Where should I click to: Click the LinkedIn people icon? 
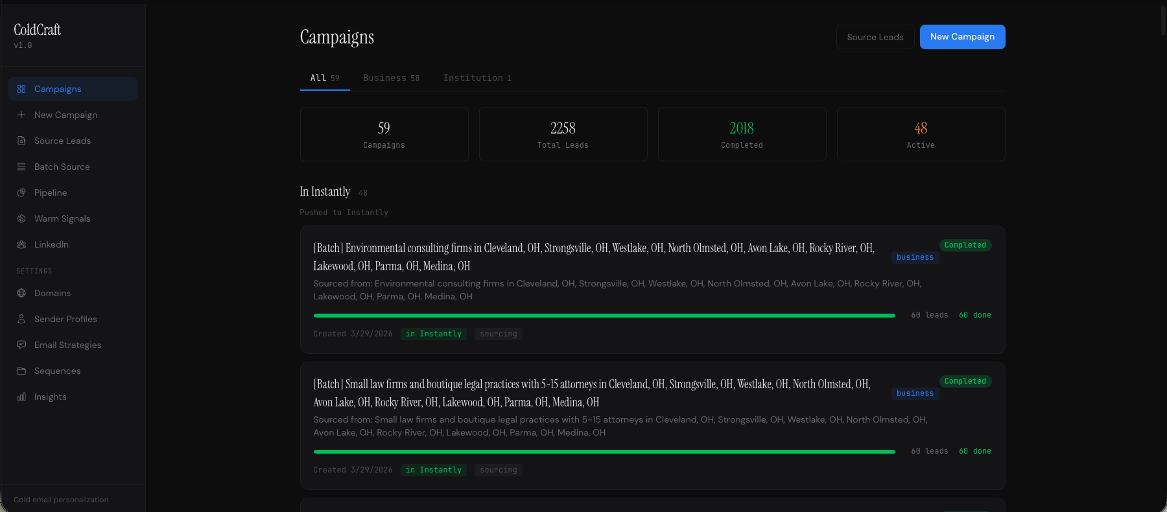[x=21, y=244]
